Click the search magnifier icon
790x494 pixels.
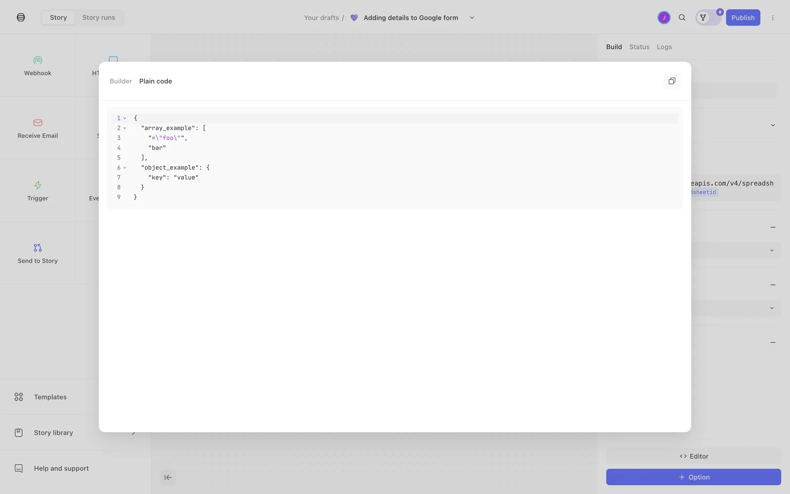(682, 18)
